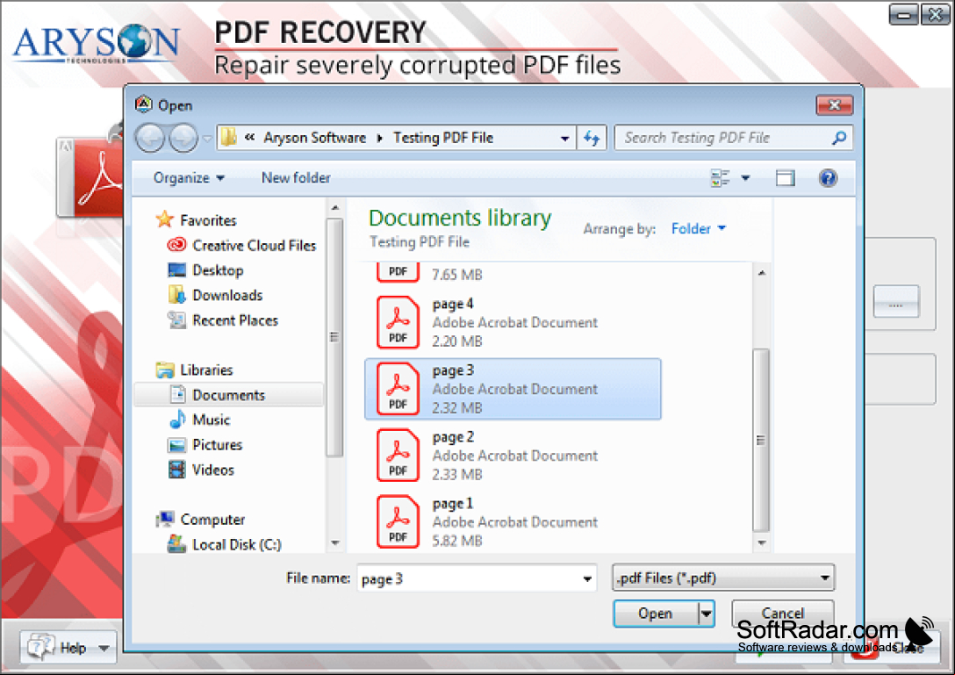
Task: Click the Forward navigation arrow
Action: click(x=183, y=138)
